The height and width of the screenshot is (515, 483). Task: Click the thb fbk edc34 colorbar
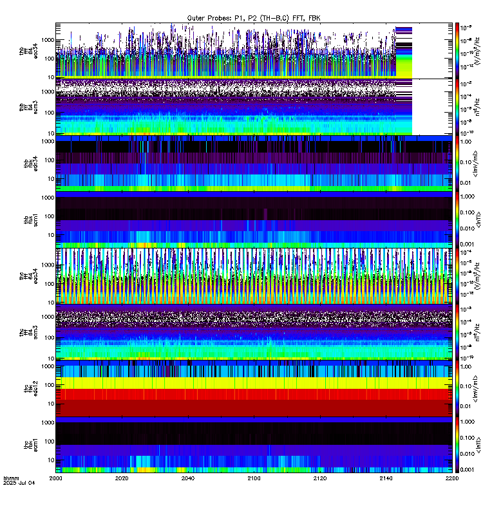pyautogui.click(x=457, y=164)
